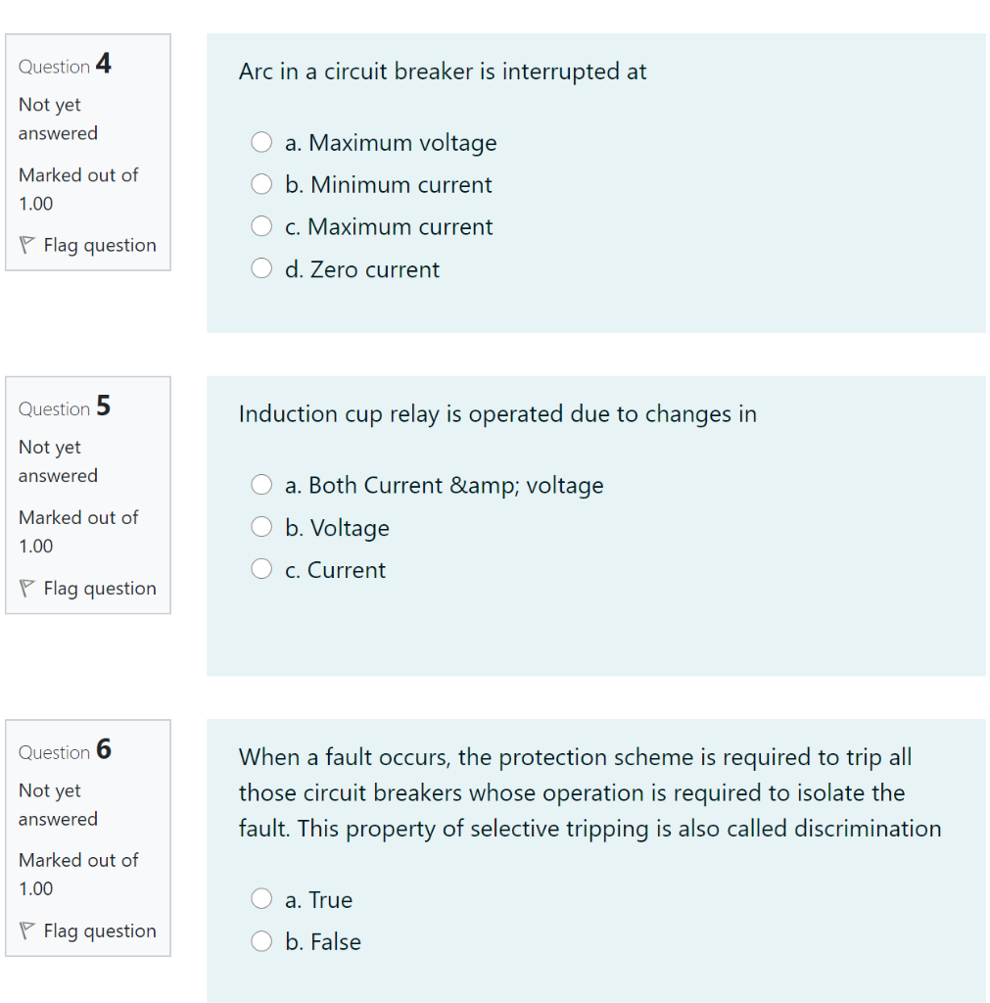Click 'Flag question' link under Question 5
990x1003 pixels.
[x=100, y=588]
